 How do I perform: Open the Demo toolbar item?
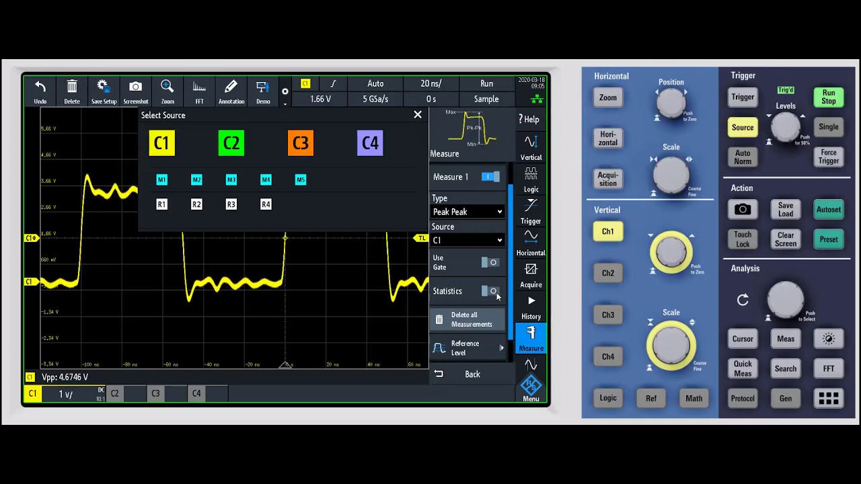point(263,91)
